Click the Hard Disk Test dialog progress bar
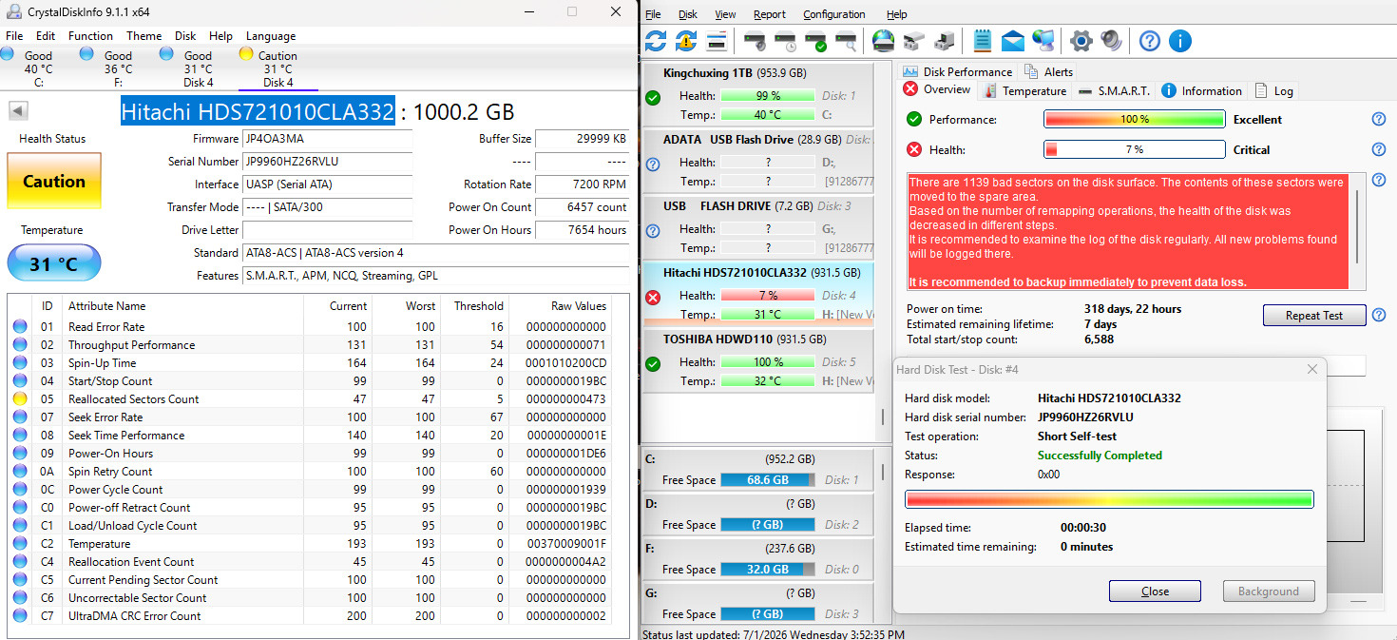The width and height of the screenshot is (1397, 640). [x=1109, y=499]
